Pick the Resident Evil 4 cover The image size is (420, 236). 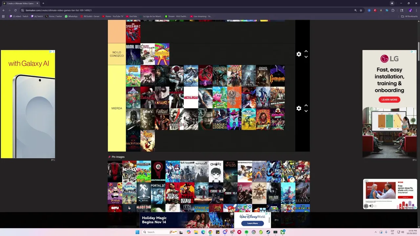tap(230, 193)
